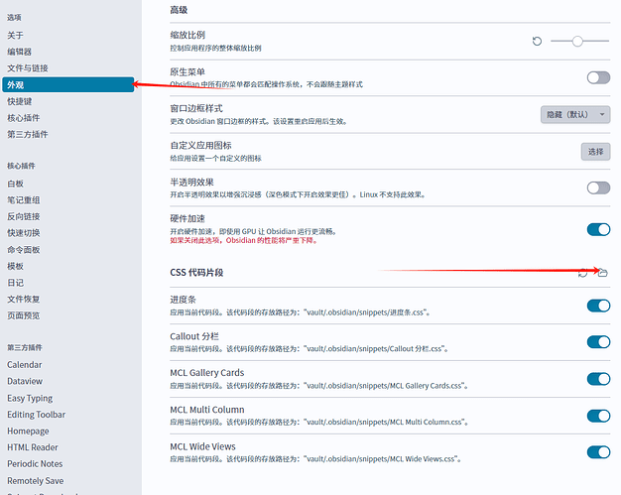Image resolution: width=621 pixels, height=495 pixels.
Task: Toggle the MCL Wide Views snippet
Action: click(598, 452)
